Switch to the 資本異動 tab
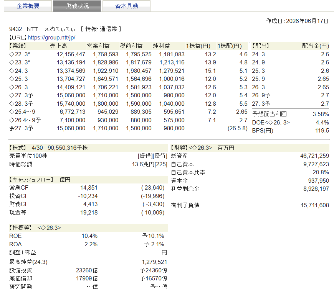 pyautogui.click(x=127, y=6)
